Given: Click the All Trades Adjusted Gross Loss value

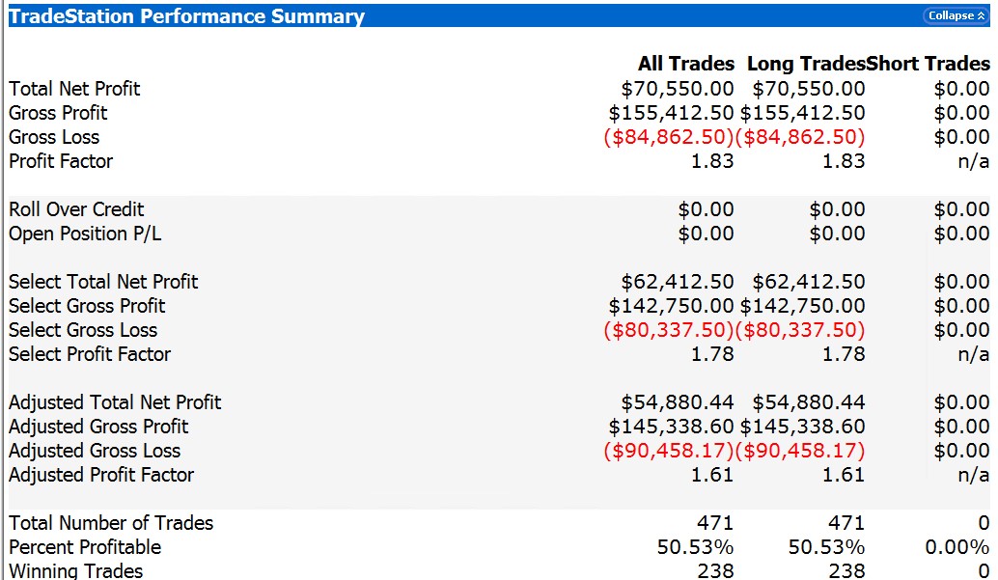Looking at the screenshot, I should pyautogui.click(x=669, y=451).
